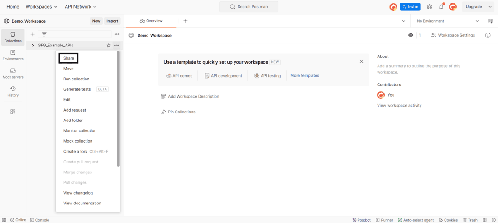Open the notifications bell icon
The height and width of the screenshot is (223, 498).
[441, 7]
